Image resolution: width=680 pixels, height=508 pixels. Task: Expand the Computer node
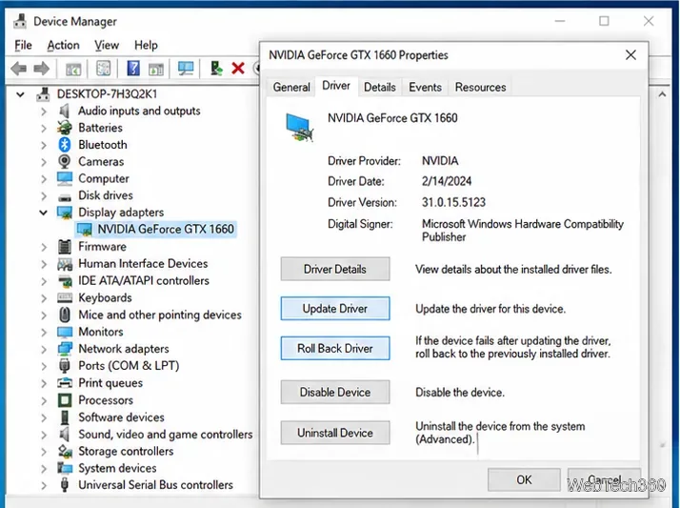[44, 179]
